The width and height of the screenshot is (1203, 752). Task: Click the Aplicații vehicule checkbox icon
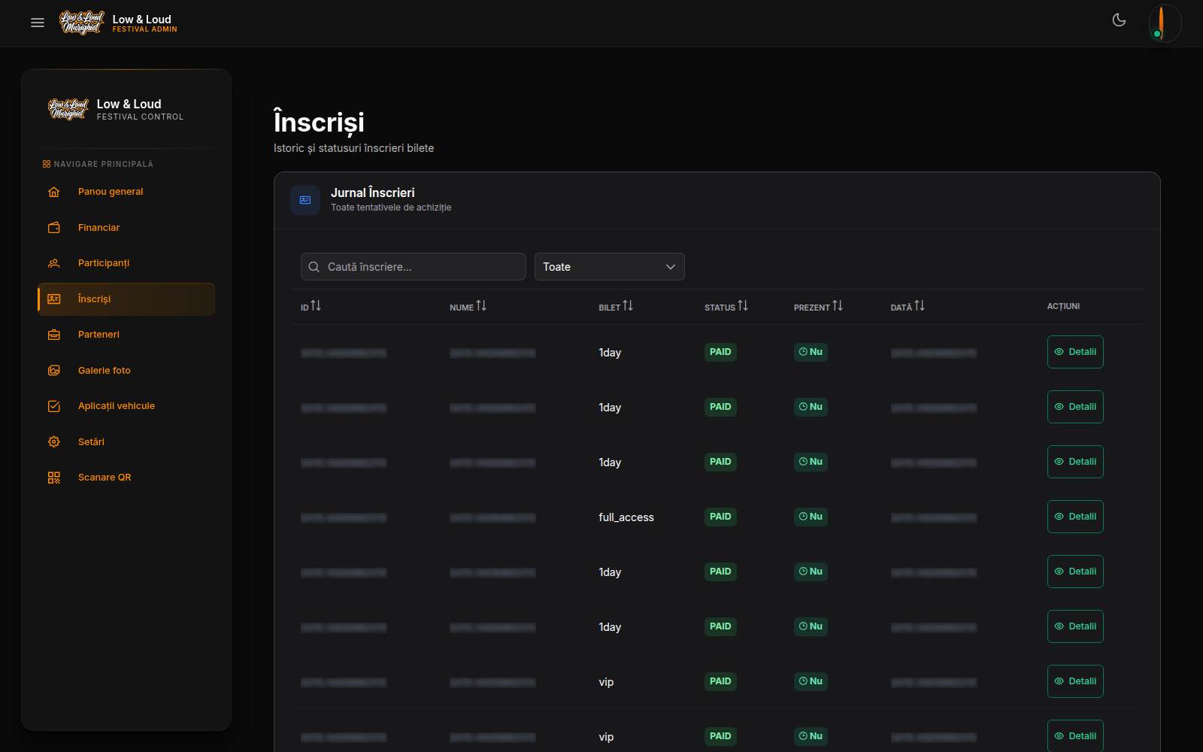click(54, 406)
